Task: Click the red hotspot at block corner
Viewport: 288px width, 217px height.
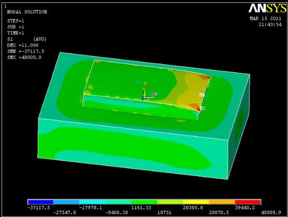Action: click(198, 109)
